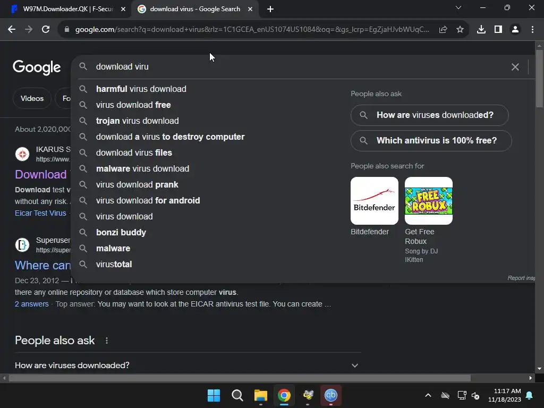Click the right arrow of horizontal scrollbar
This screenshot has height=408, width=544.
pyautogui.click(x=531, y=378)
